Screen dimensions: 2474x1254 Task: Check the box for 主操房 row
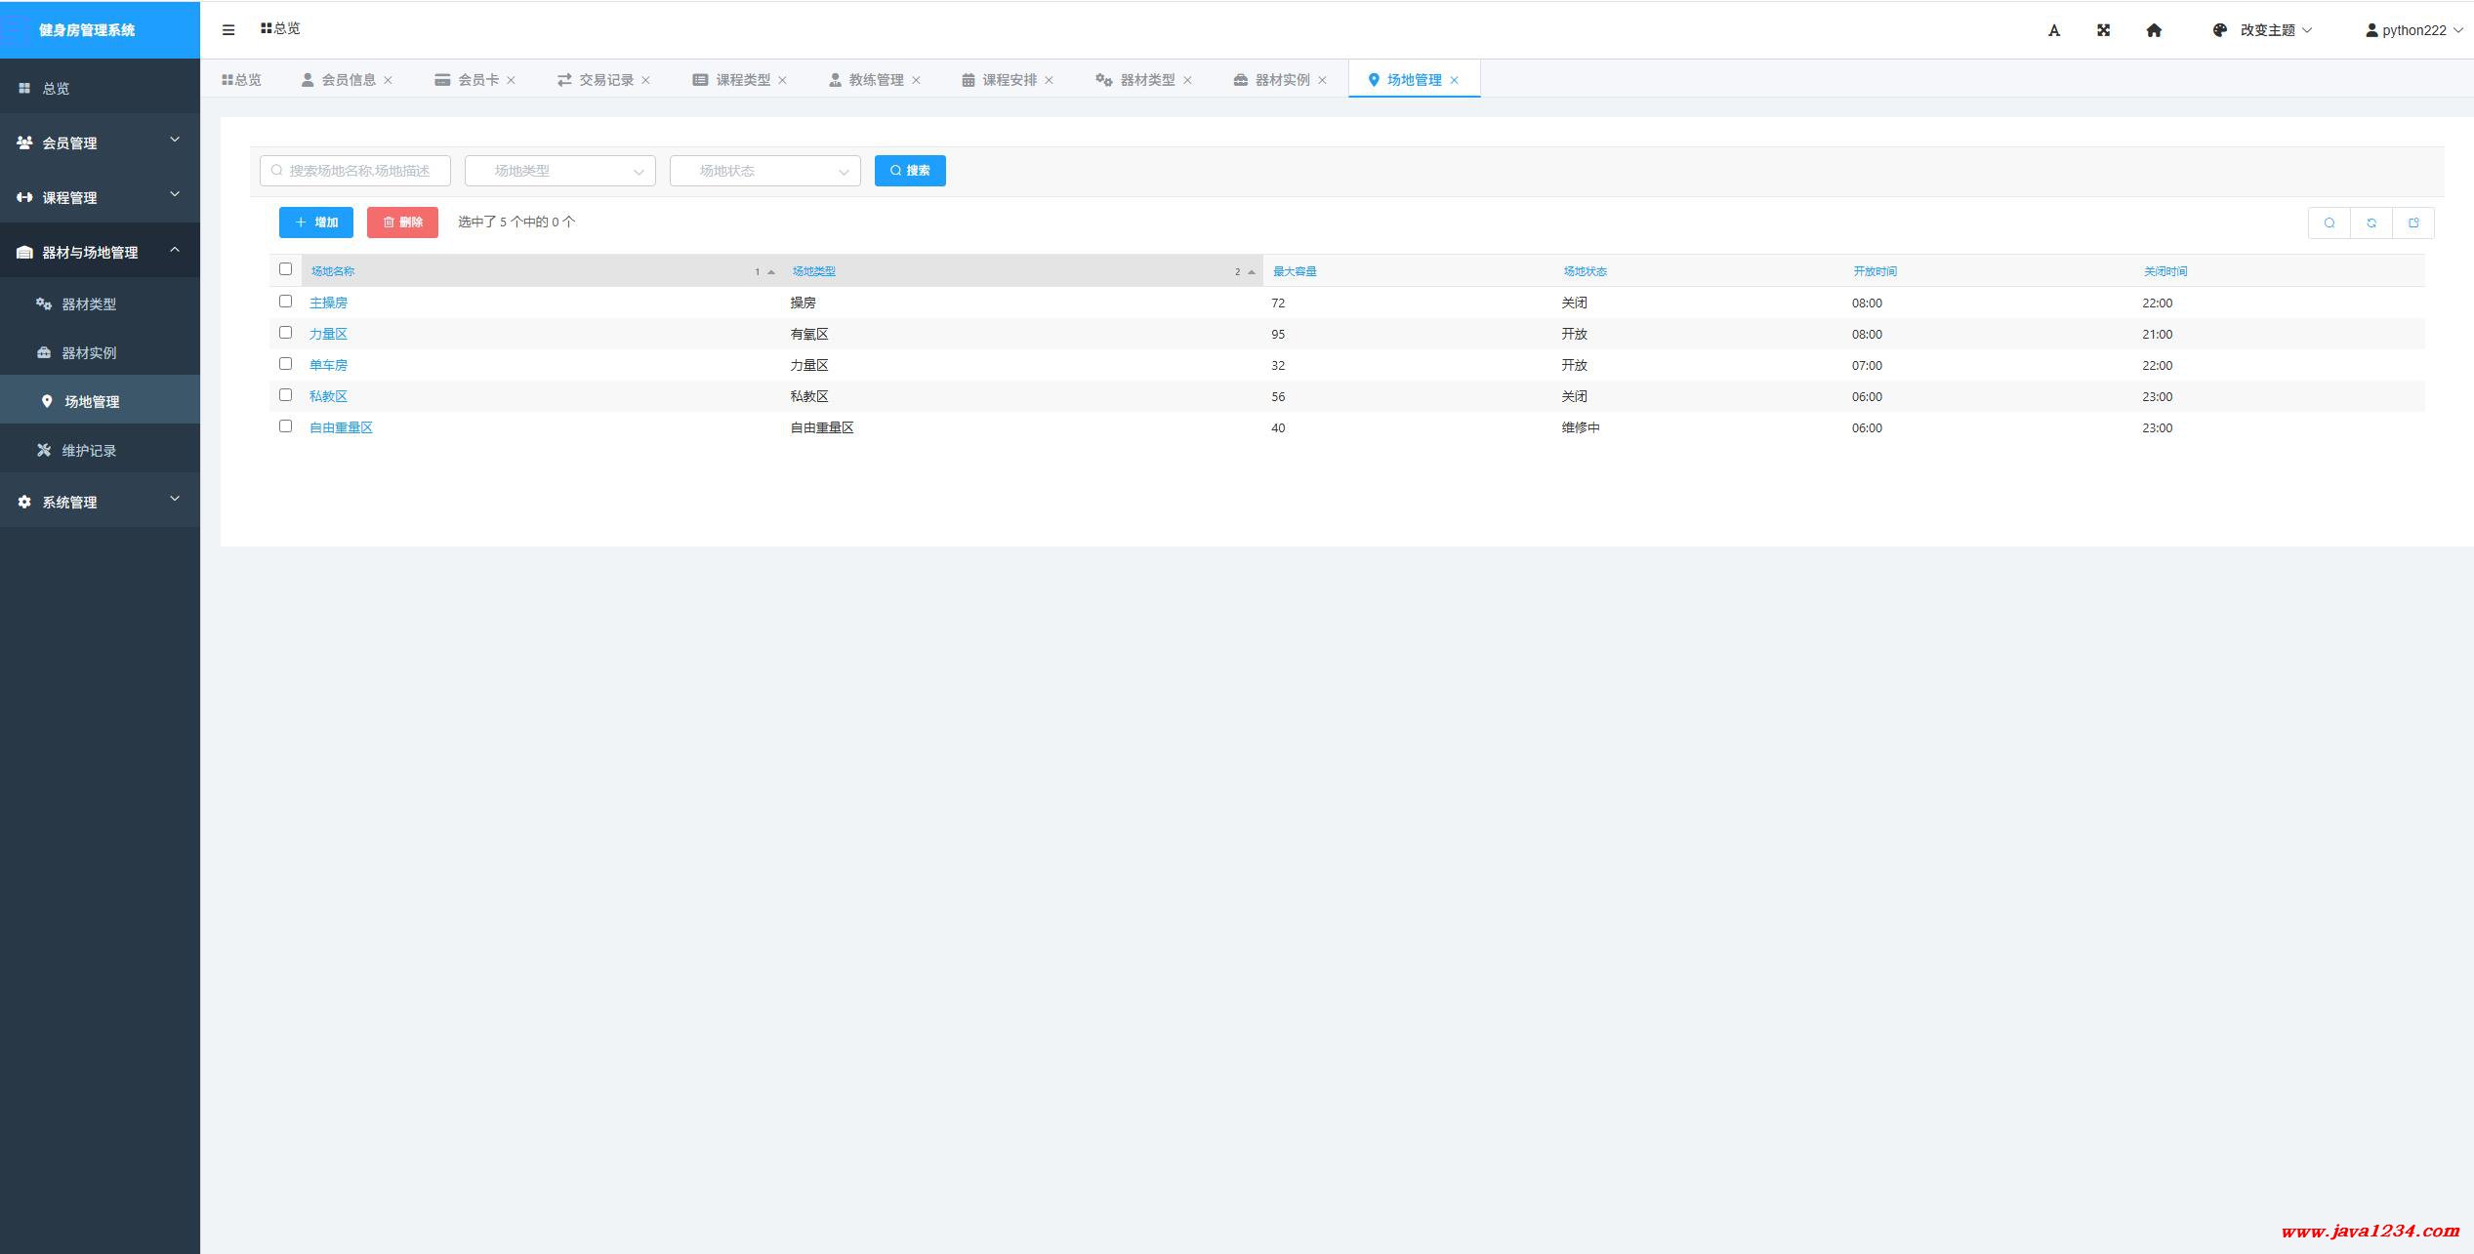coord(285,302)
